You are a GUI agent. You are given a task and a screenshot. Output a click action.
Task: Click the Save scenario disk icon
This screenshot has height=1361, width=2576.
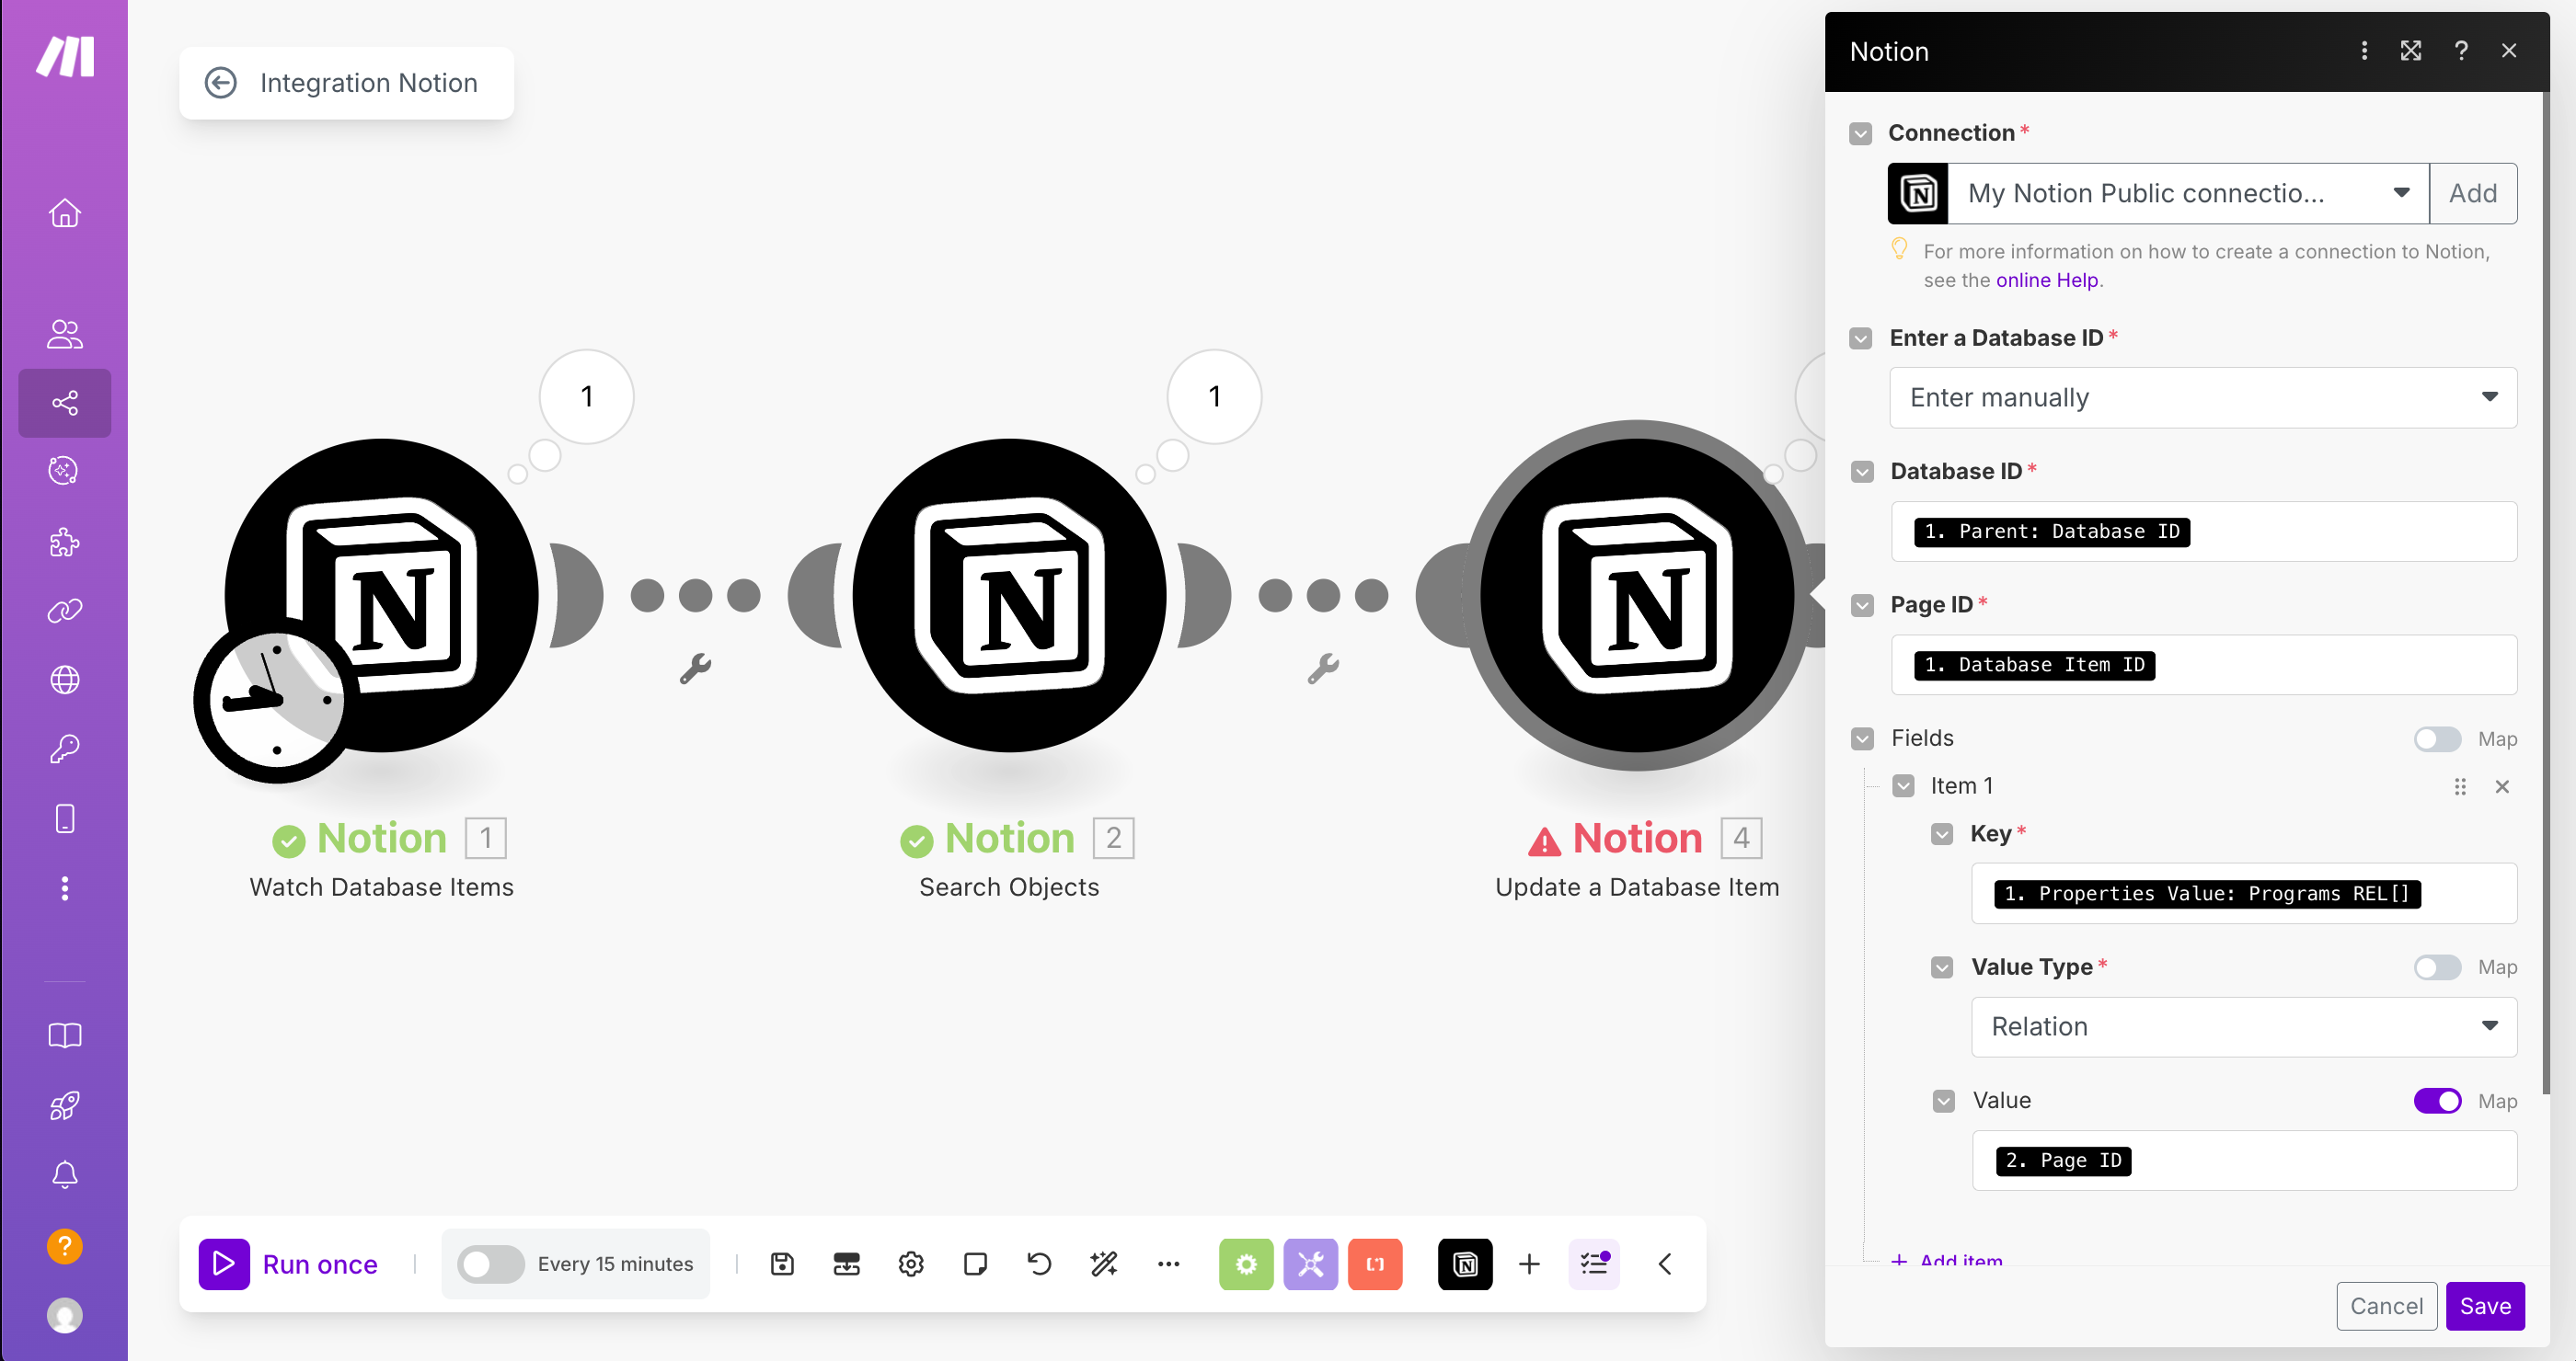coord(782,1264)
